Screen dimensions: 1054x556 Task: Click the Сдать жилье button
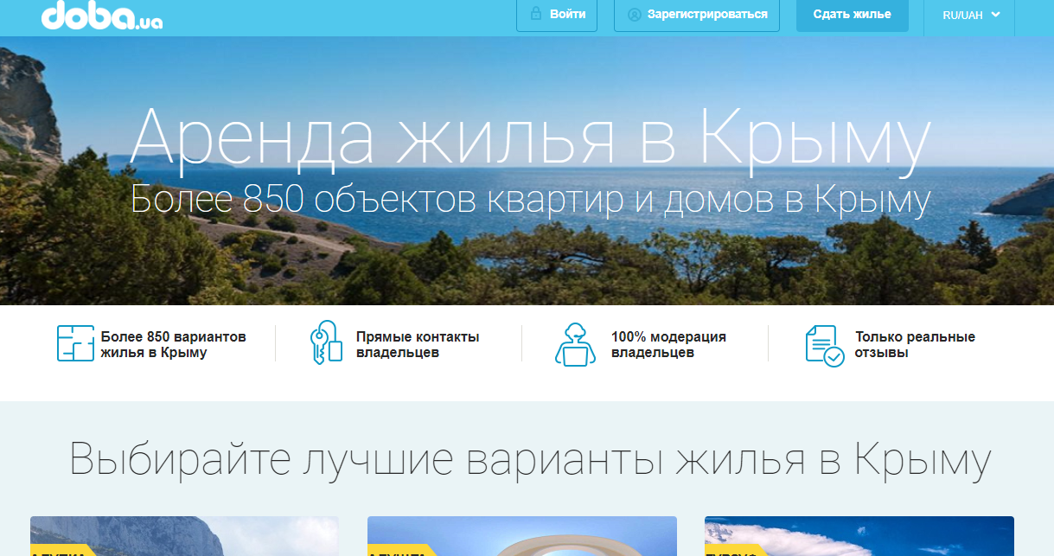pos(853,15)
